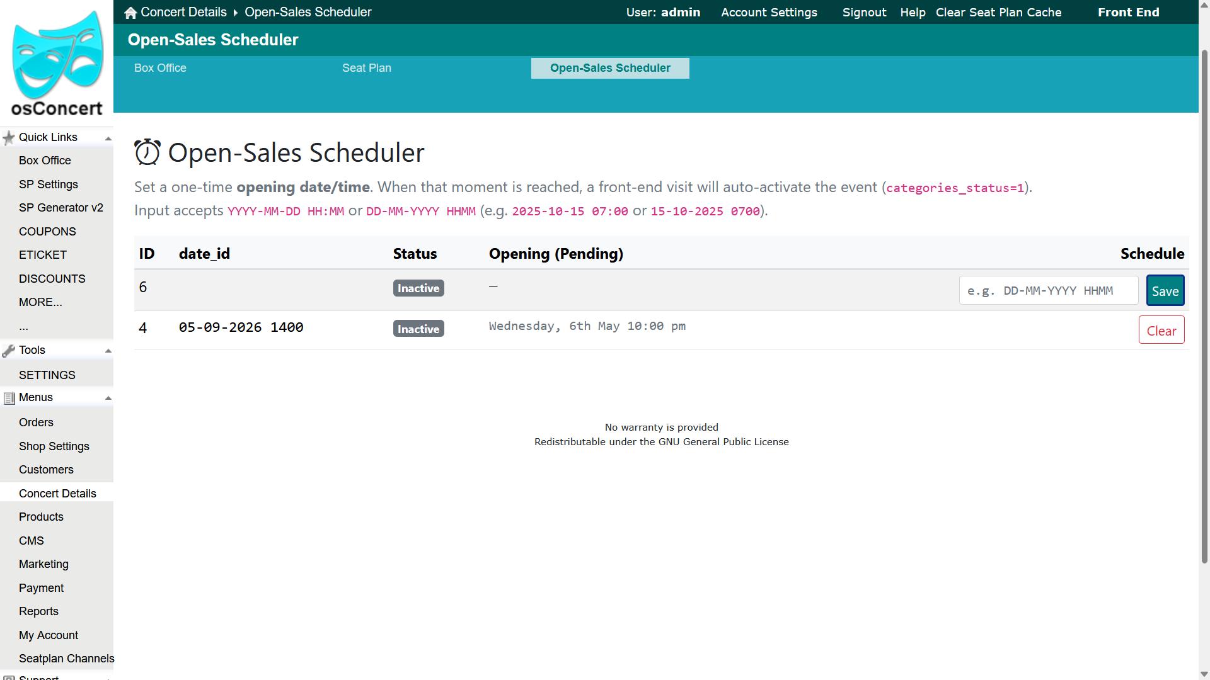Viewport: 1210px width, 680px height.
Task: Open Payment menu item
Action: point(41,588)
